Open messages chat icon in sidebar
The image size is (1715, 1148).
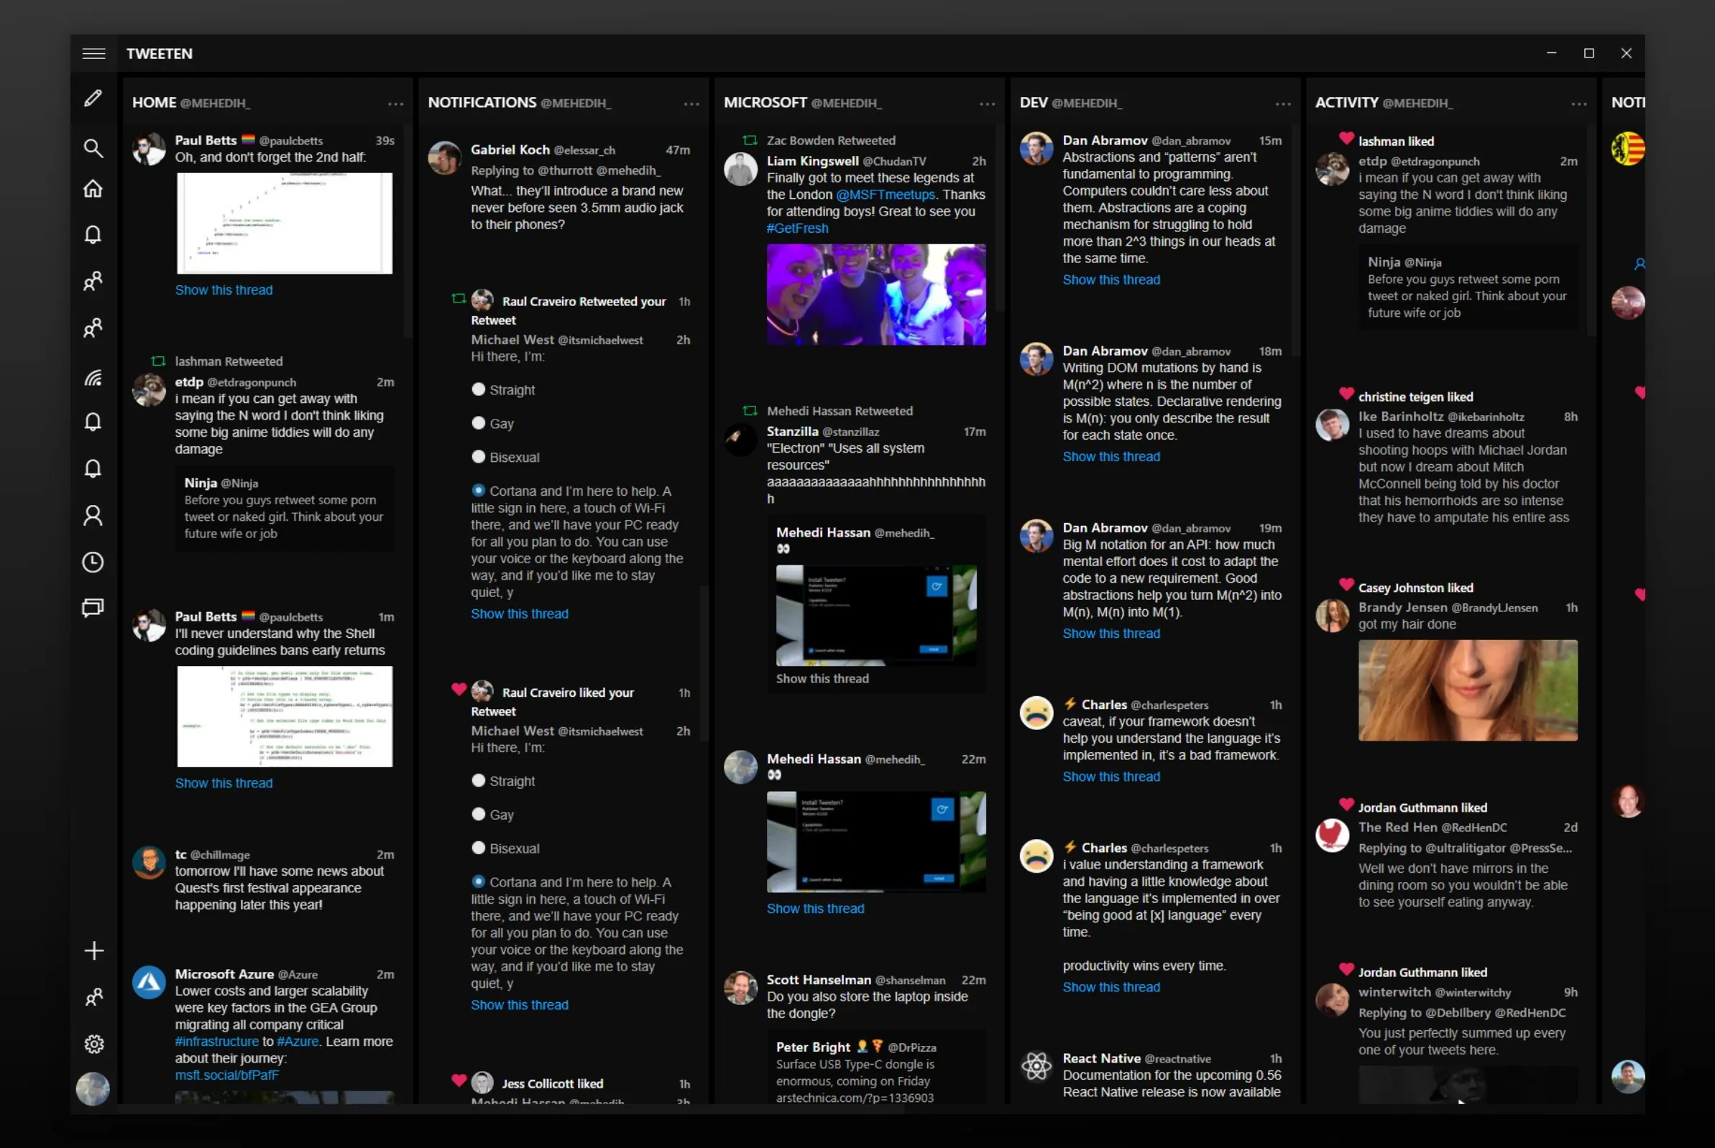click(x=93, y=608)
